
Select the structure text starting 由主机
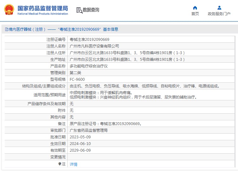(x=145, y=86)
